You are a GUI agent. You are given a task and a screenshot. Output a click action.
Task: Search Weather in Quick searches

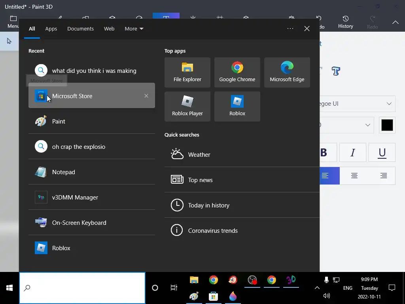[242, 154]
